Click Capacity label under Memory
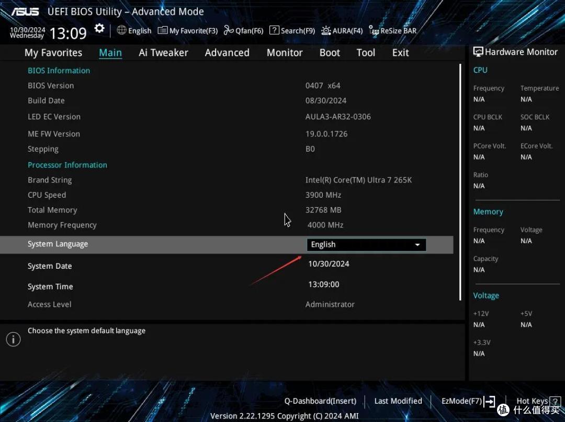The height and width of the screenshot is (422, 565). pyautogui.click(x=485, y=259)
